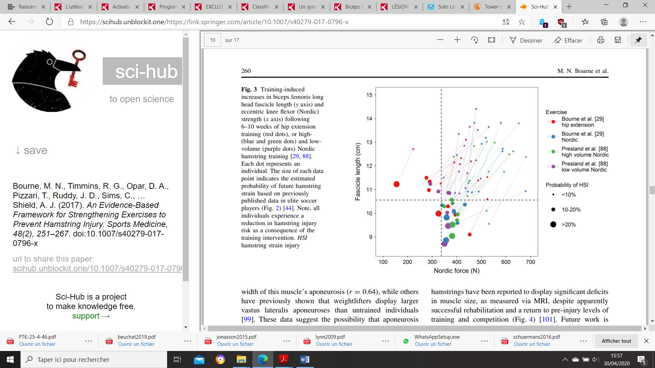Click the Afficher tout button
This screenshot has width=655, height=368.
point(616,341)
